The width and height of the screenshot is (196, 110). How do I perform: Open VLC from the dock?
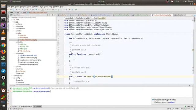point(3,32)
